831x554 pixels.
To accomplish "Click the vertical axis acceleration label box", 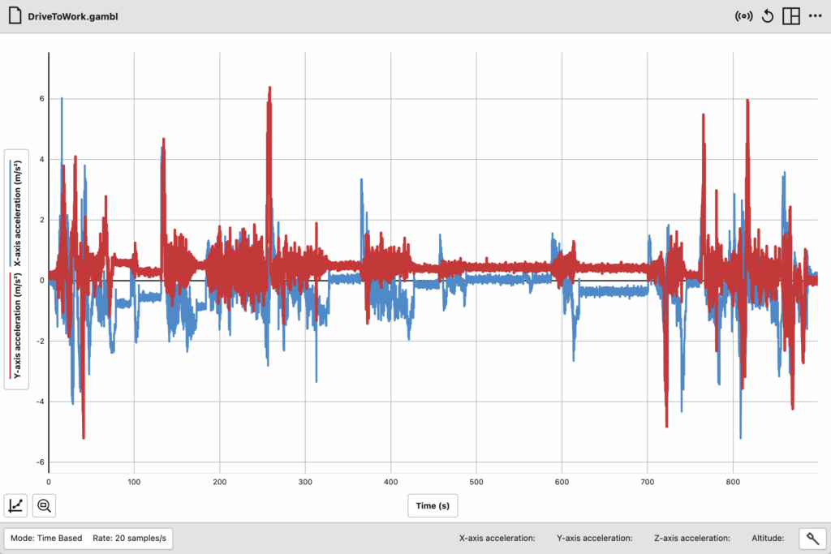I will pos(16,269).
